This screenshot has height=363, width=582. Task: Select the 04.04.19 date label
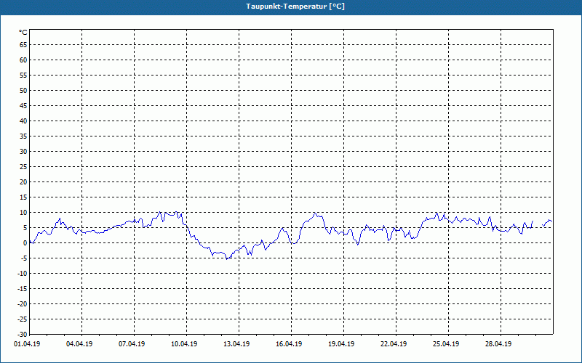click(x=81, y=344)
